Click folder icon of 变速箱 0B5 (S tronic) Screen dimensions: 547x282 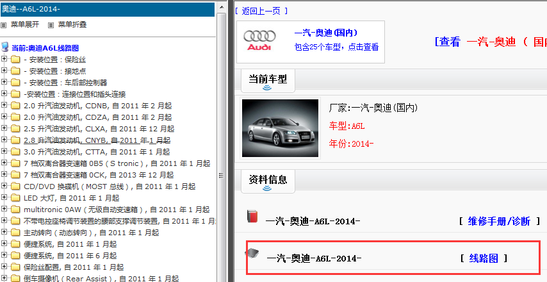15,163
